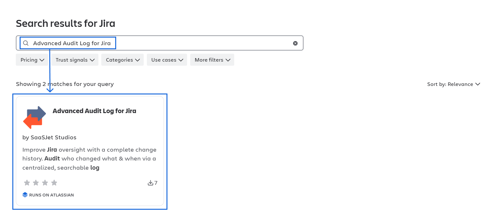Click the last rating star on card
Image resolution: width=489 pixels, height=223 pixels.
[x=54, y=183]
